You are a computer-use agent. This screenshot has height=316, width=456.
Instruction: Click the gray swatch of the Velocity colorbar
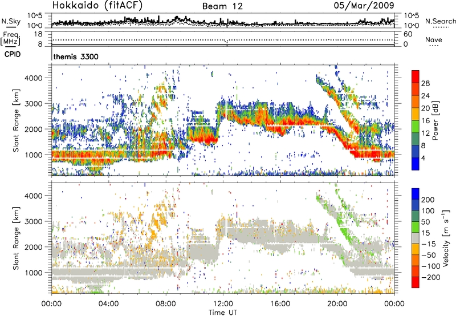416,238
